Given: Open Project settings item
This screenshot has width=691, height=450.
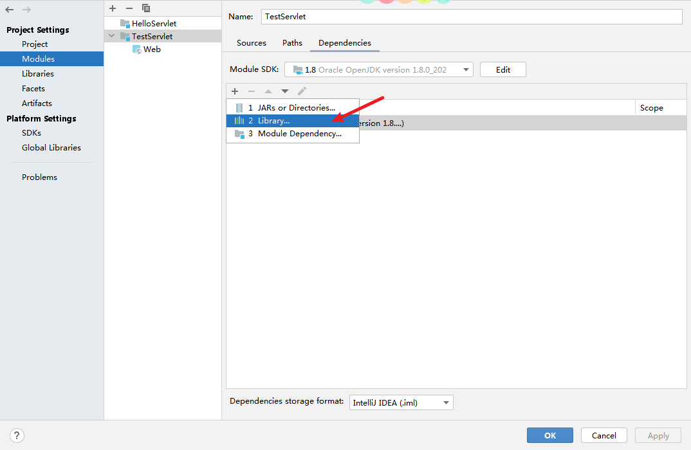Looking at the screenshot, I should point(51,44).
